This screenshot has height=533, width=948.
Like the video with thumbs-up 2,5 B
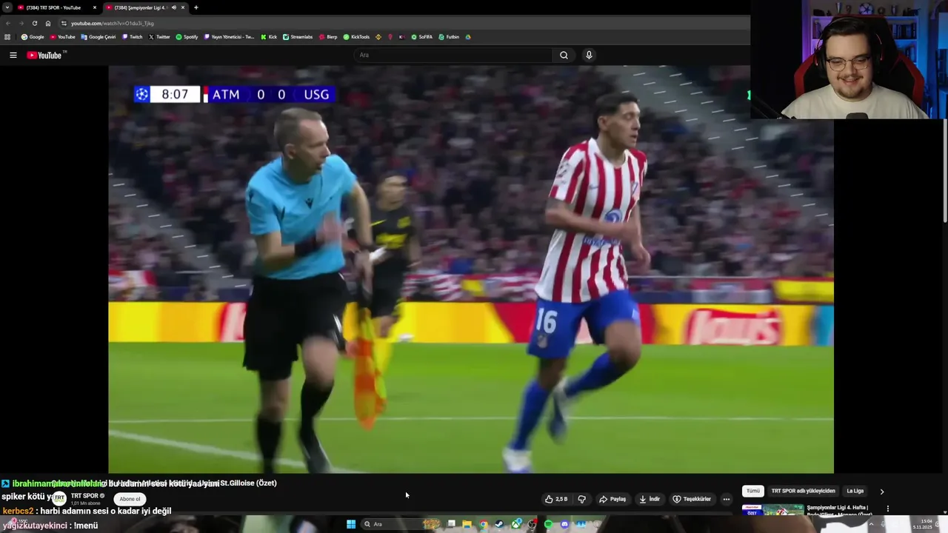[556, 499]
